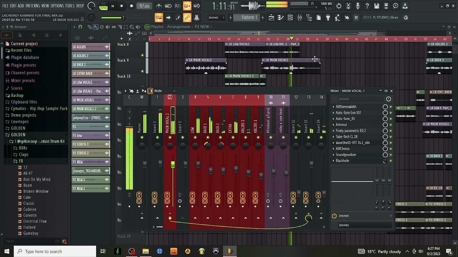Open the TOOLS menu

(70, 6)
